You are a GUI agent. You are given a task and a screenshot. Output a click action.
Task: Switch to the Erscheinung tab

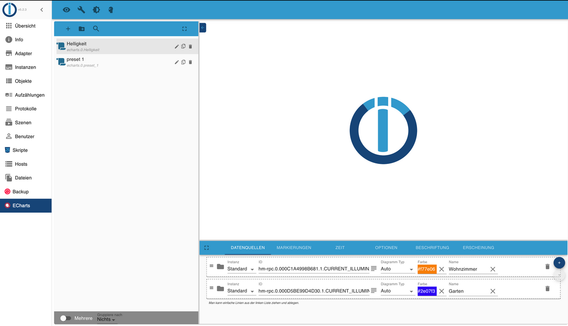click(479, 248)
